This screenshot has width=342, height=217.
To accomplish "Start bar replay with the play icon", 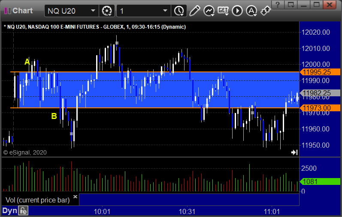I will pos(237,11).
